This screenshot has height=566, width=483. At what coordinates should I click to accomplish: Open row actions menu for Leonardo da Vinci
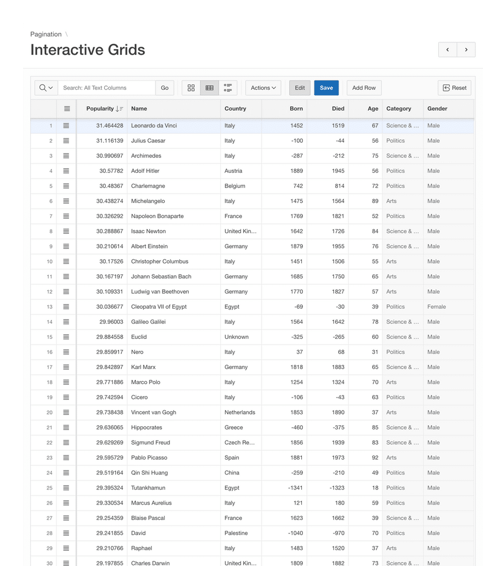click(x=66, y=126)
